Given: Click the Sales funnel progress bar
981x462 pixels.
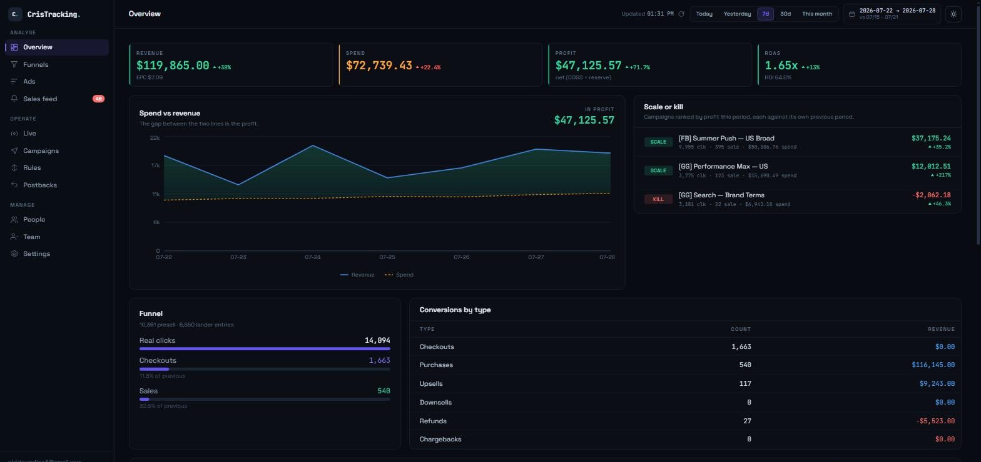Looking at the screenshot, I should (x=265, y=399).
